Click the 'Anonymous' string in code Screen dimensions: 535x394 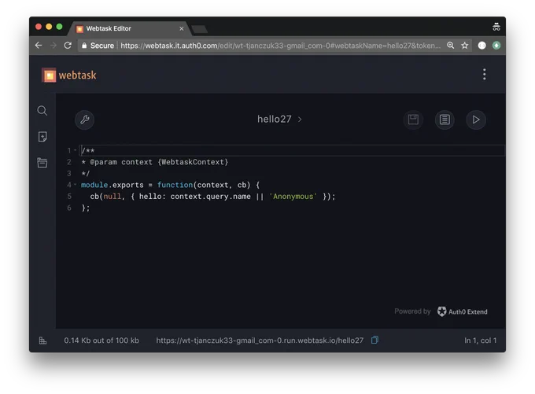(293, 197)
